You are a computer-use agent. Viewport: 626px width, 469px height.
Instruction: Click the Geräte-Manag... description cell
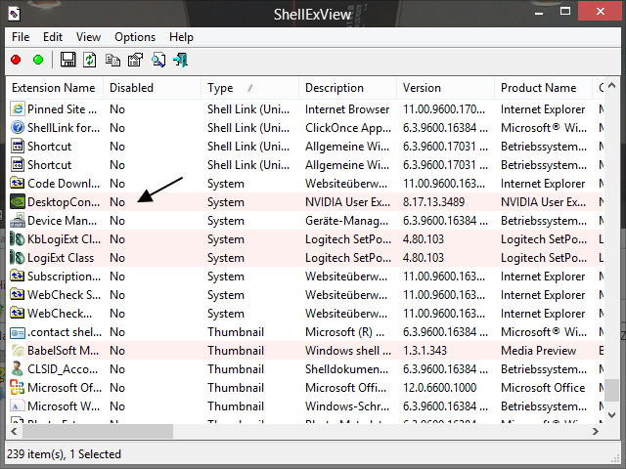pyautogui.click(x=346, y=221)
